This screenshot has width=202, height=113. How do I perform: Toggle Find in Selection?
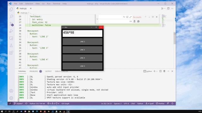tap(153, 17)
